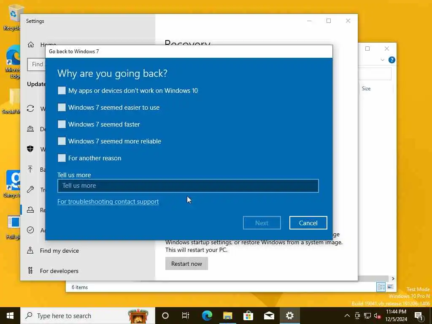The image size is (432, 324).
Task: Minimize the Settings window
Action: pyautogui.click(x=309, y=21)
